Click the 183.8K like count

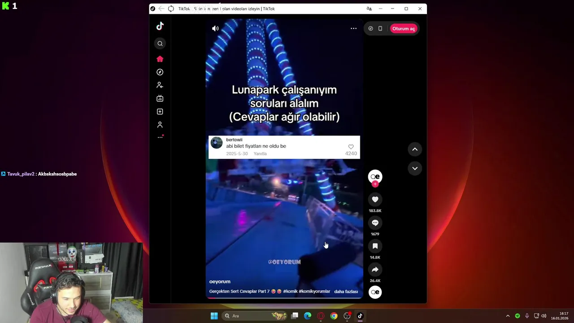click(375, 211)
